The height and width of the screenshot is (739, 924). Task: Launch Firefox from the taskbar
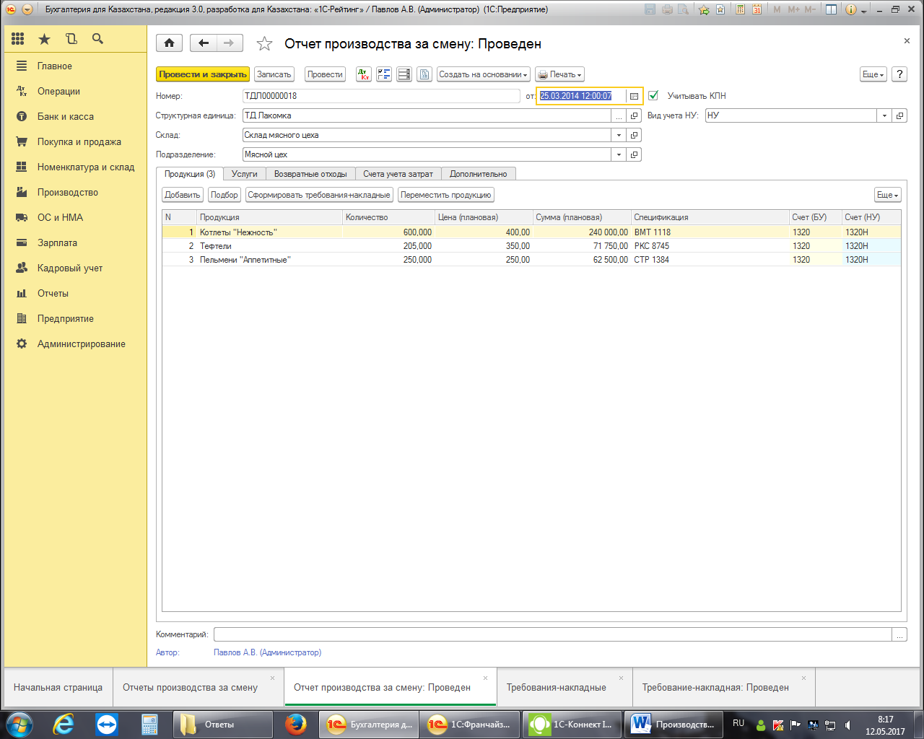[295, 724]
